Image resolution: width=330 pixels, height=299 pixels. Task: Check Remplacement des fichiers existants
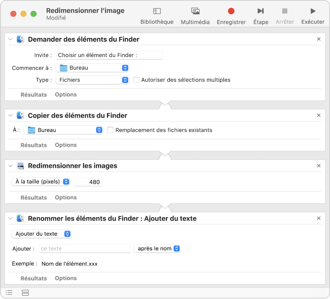click(110, 130)
